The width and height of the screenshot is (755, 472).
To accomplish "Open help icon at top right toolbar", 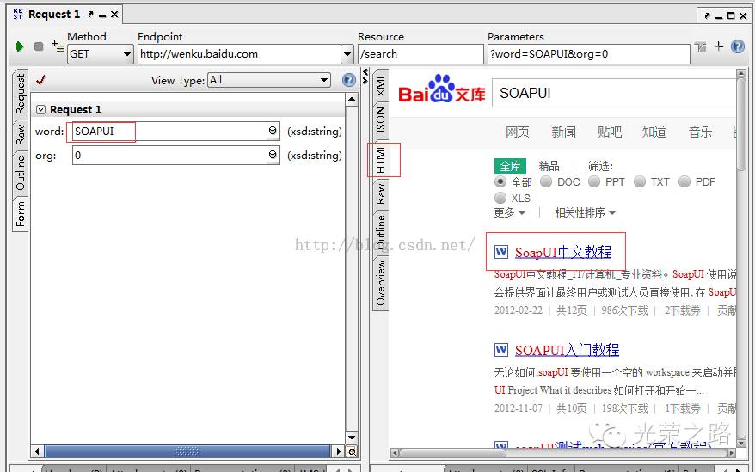I will [738, 46].
